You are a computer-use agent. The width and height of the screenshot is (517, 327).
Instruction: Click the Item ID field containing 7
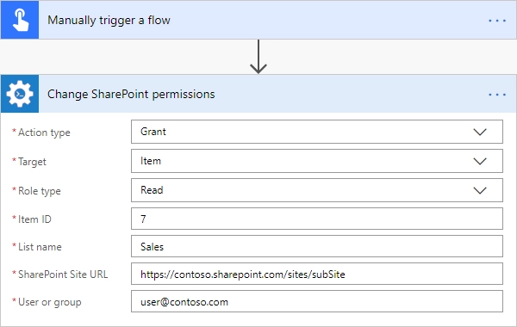click(317, 219)
